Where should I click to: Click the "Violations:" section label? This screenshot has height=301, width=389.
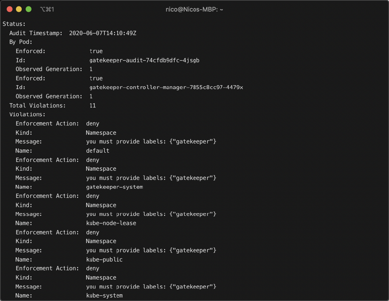click(x=27, y=115)
